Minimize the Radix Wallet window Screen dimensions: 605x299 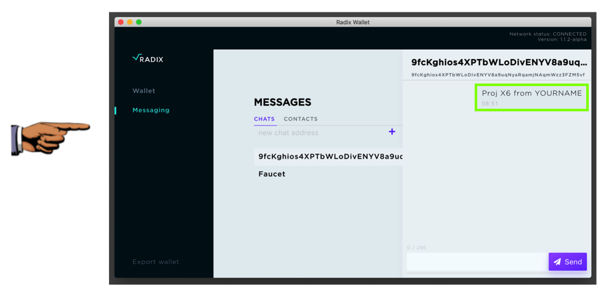click(130, 23)
